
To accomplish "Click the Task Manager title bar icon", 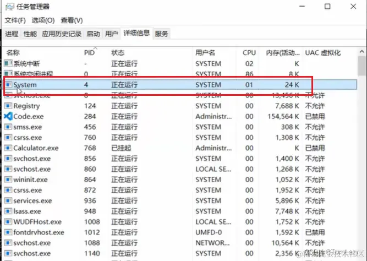I will 9,7.
